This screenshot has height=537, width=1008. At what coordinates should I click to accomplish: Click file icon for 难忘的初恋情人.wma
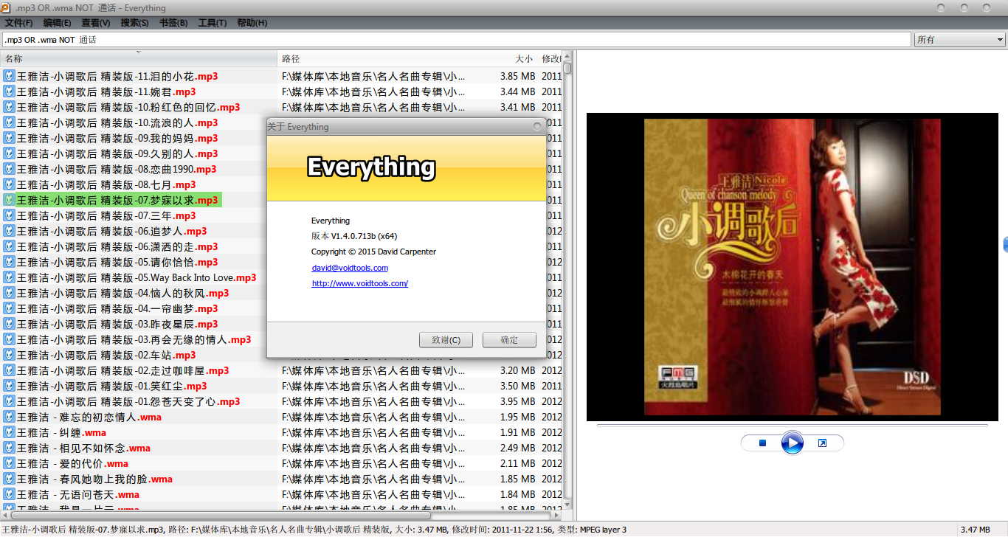(9, 417)
